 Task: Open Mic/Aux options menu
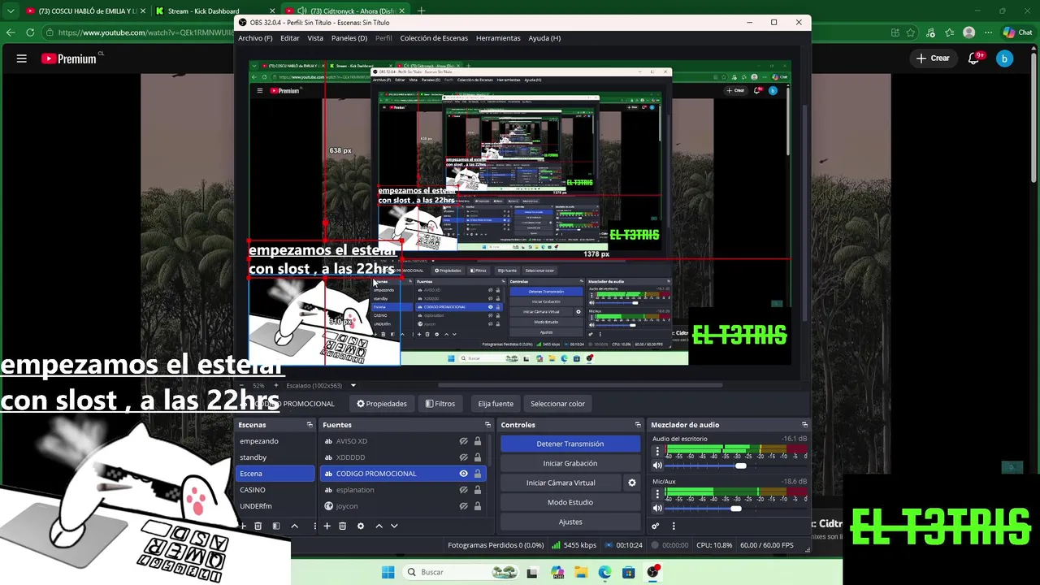click(x=657, y=494)
